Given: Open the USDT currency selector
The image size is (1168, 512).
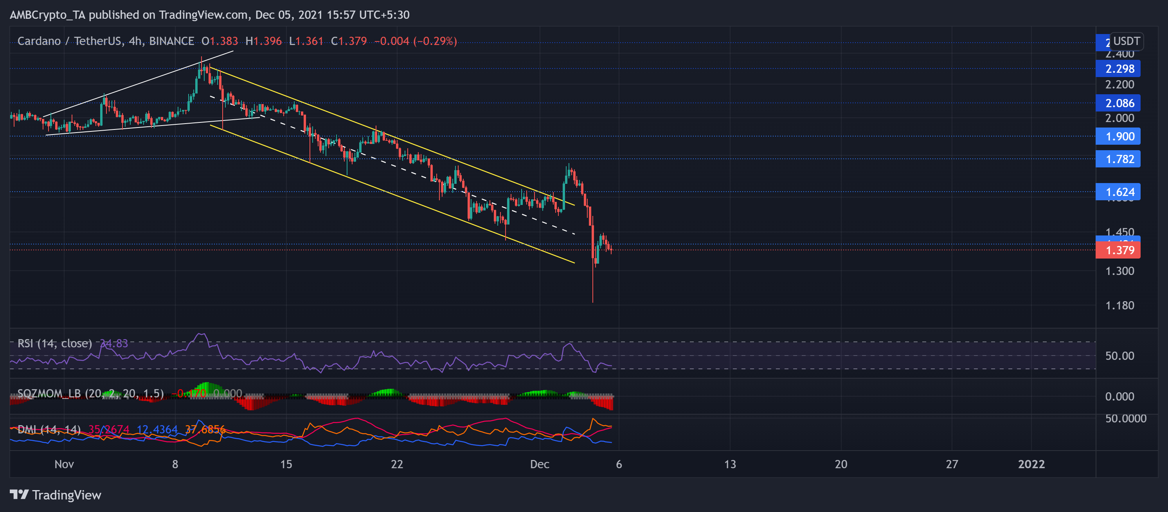Looking at the screenshot, I should 1126,41.
